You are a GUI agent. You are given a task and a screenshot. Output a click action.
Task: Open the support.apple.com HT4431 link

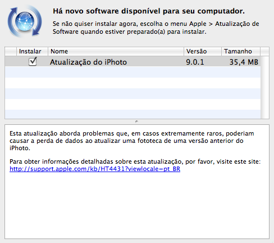tap(95, 169)
